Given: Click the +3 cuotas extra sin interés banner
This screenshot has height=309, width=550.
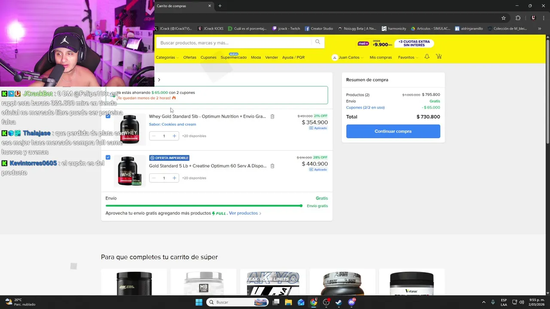Looking at the screenshot, I should pyautogui.click(x=414, y=43).
